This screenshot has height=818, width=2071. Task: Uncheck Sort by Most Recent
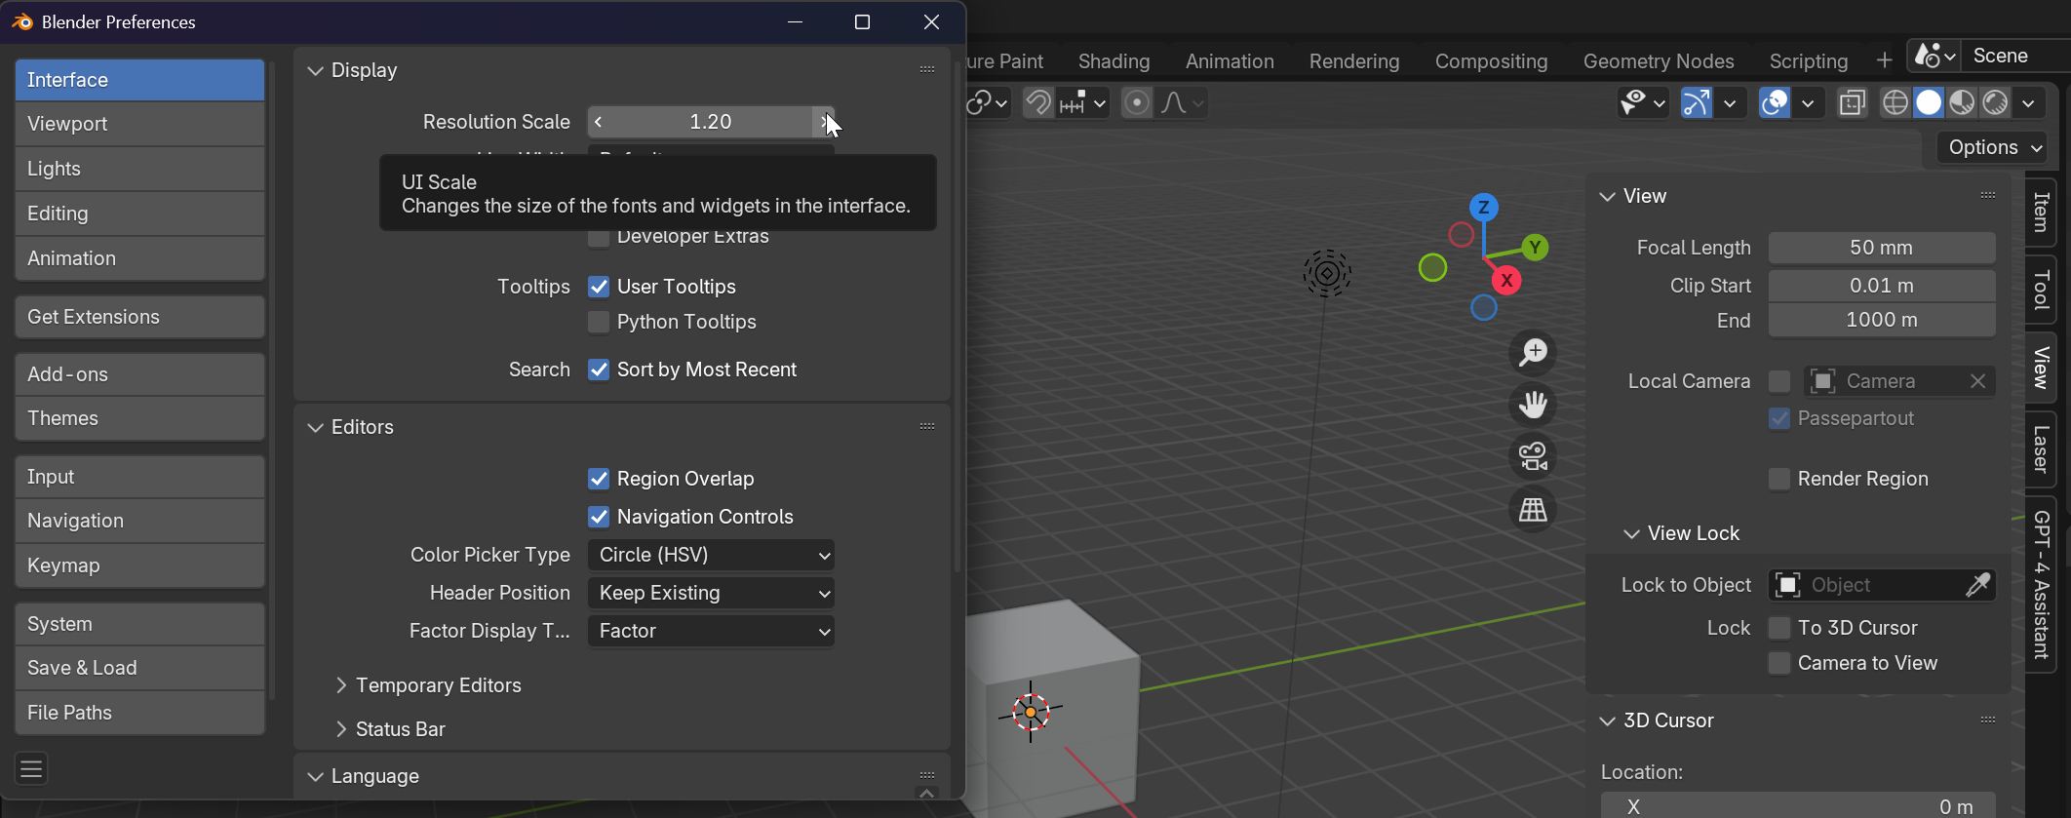[x=599, y=370]
